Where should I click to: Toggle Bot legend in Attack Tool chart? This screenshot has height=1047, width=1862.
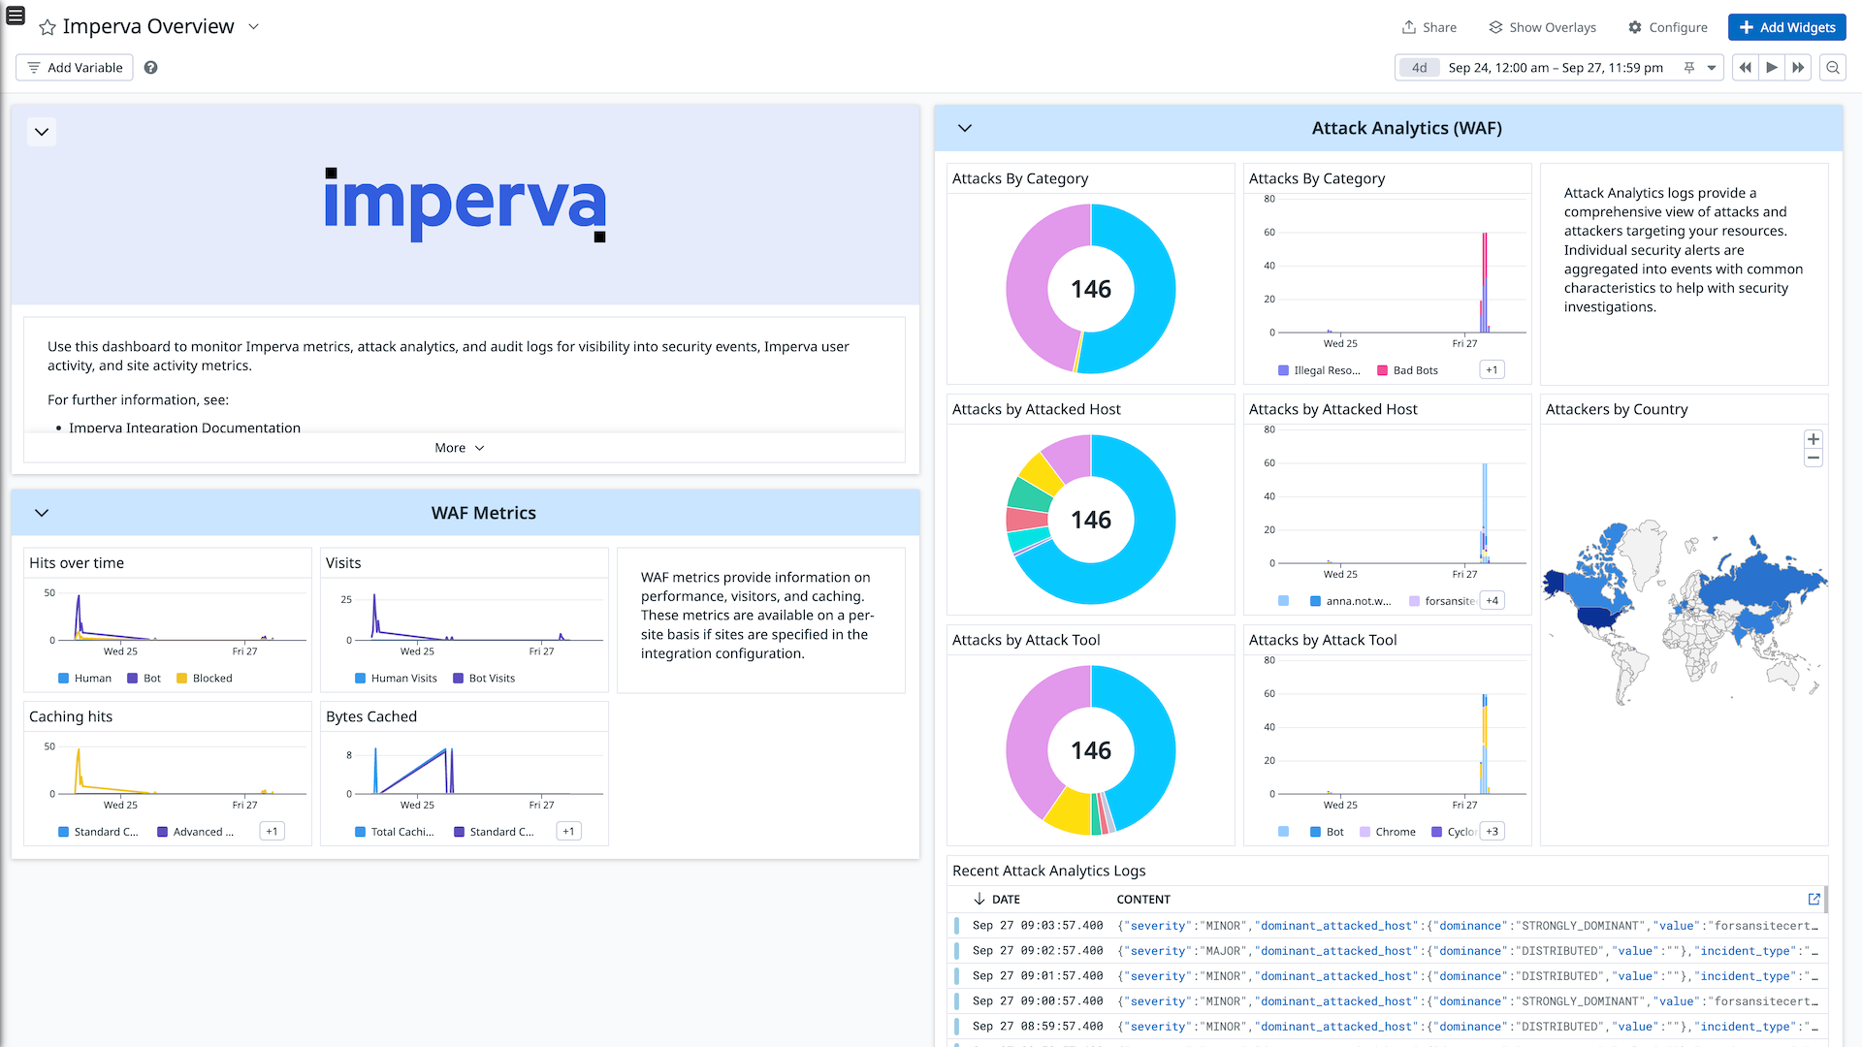tap(1327, 832)
